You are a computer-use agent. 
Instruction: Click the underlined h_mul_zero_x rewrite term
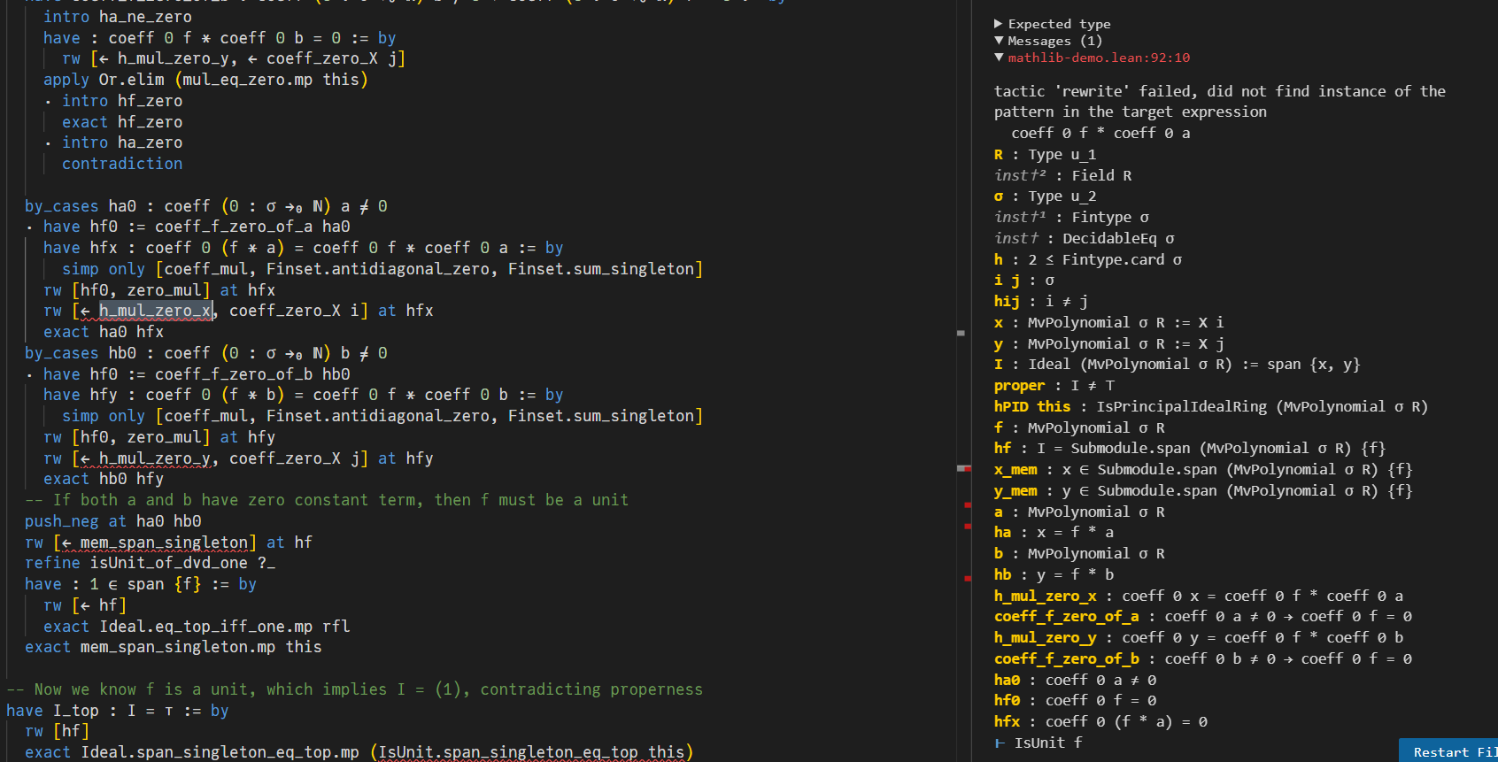tap(154, 311)
